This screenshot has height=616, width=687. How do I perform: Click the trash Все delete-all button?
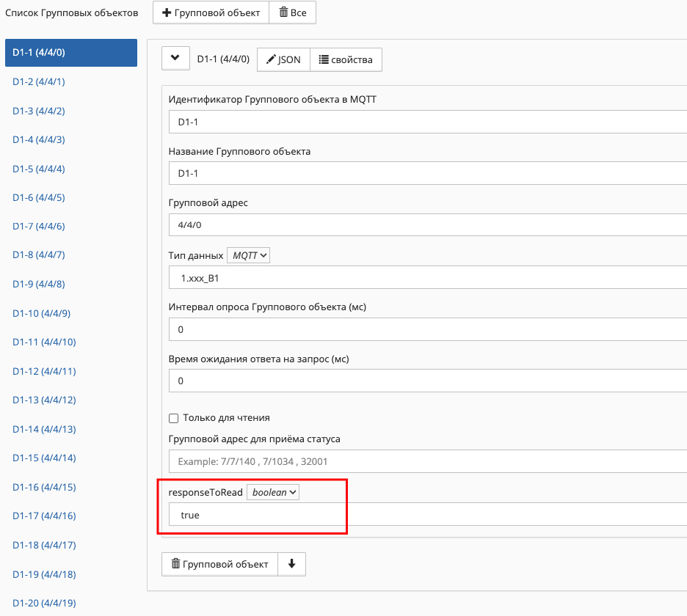[x=292, y=13]
